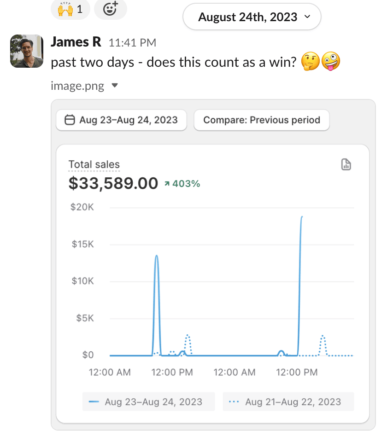This screenshot has height=431, width=387.
Task: Click the $33,589.00 total sales figure
Action: (x=113, y=183)
